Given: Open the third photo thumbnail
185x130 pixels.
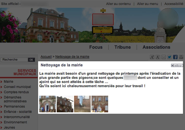Looking at the screenshot, I should point(82,104).
